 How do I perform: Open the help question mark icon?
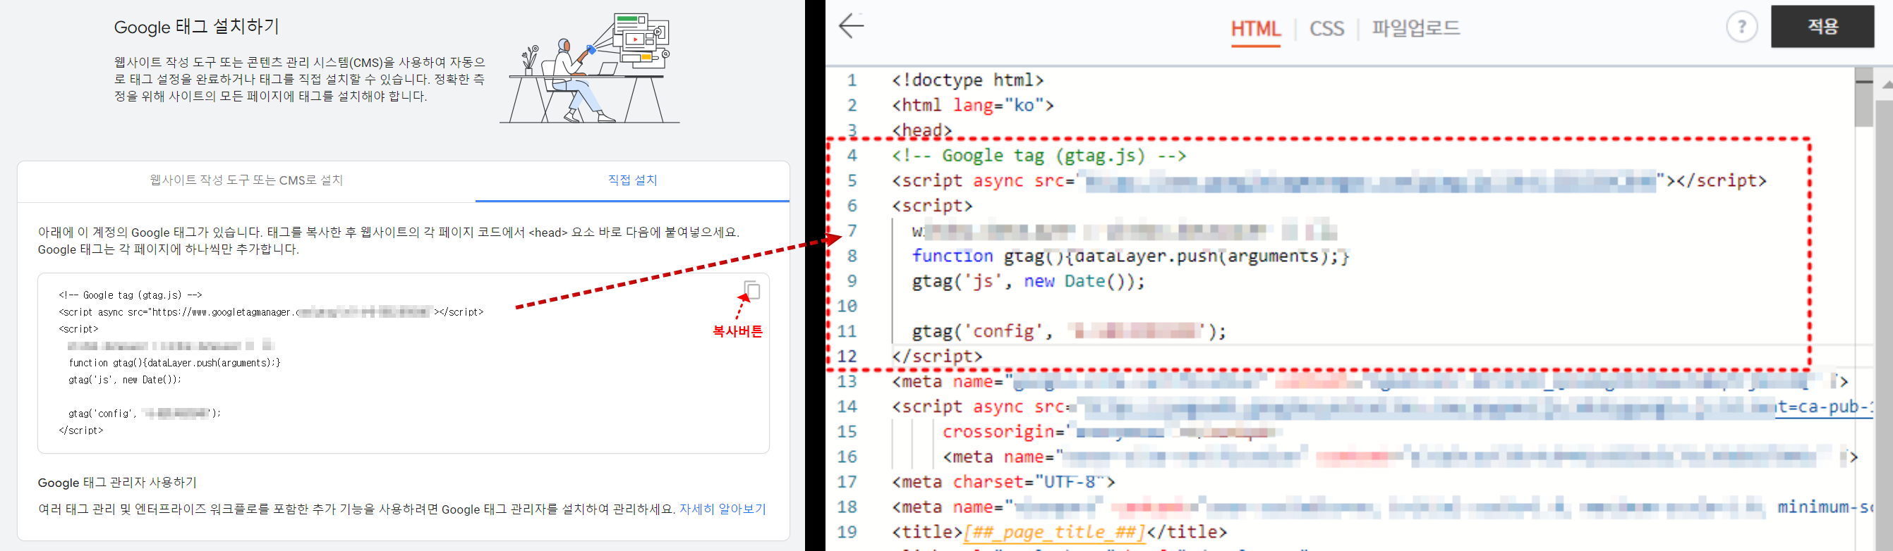[x=1741, y=27]
